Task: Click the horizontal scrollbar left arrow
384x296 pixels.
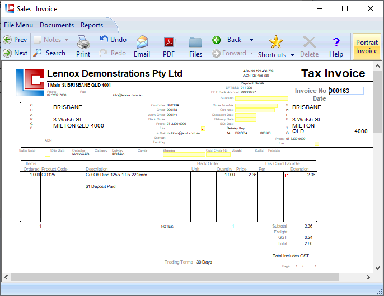Action: point(6,278)
